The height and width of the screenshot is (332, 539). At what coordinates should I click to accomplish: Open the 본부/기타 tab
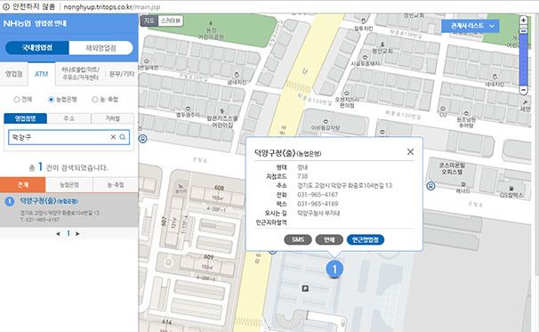pyautogui.click(x=121, y=74)
